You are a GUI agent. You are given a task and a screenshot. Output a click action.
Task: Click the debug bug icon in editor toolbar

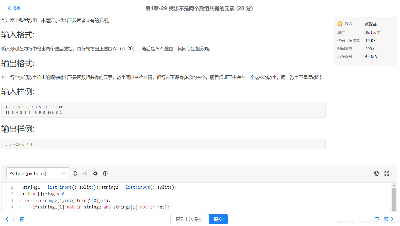pyautogui.click(x=377, y=173)
